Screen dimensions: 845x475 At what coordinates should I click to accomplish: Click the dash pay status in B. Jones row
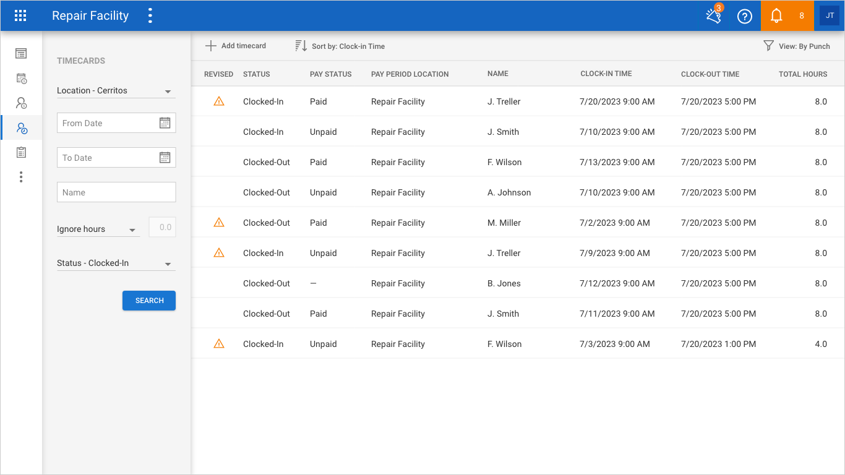[313, 283]
